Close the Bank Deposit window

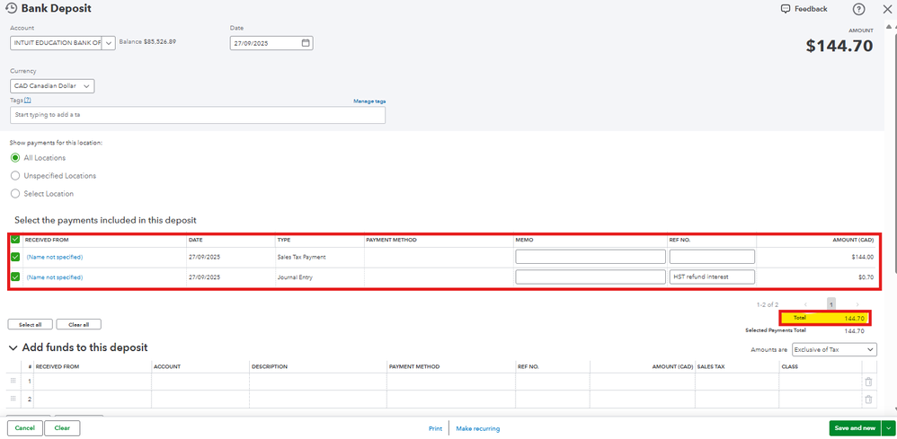pyautogui.click(x=887, y=9)
